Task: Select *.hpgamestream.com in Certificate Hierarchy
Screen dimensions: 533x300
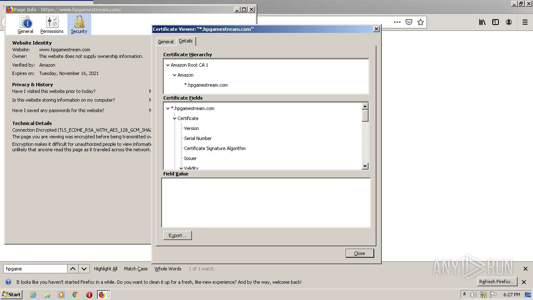Action: [x=206, y=85]
